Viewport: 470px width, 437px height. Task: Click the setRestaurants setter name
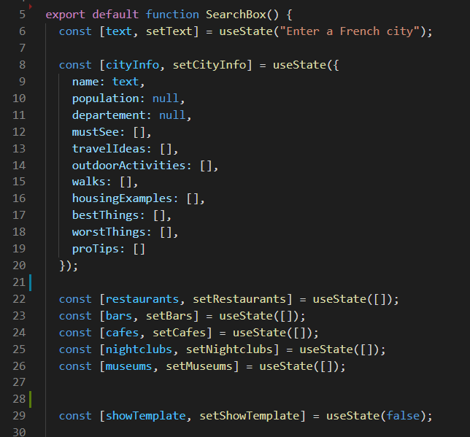point(239,299)
